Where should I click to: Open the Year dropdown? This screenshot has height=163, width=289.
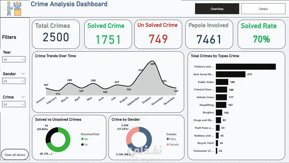pyautogui.click(x=14, y=59)
